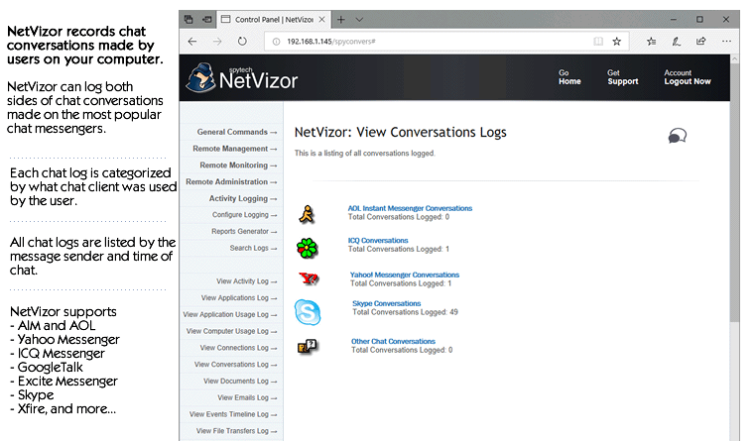Select the Control Panel NetVizor tab
Image resolution: width=755 pixels, height=441 pixels.
coord(274,19)
